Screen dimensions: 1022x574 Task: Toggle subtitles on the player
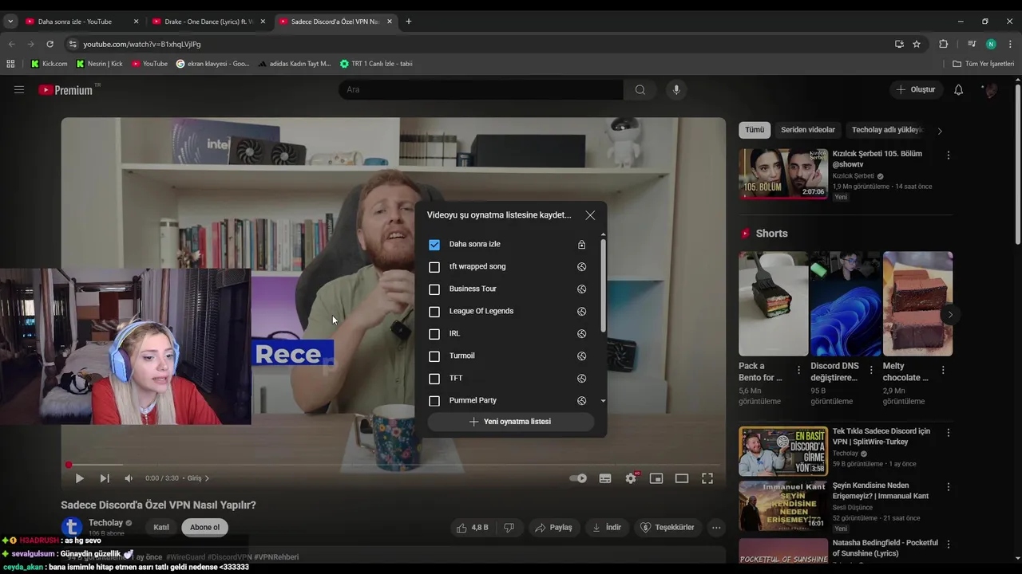click(x=605, y=478)
